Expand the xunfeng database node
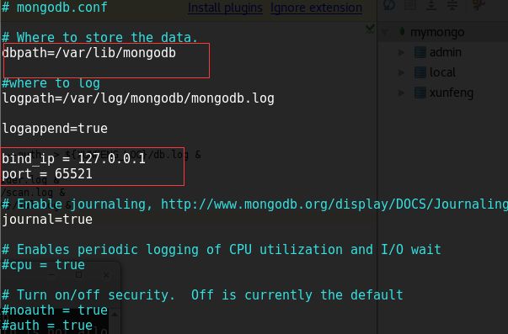Screen dimensions: 508x334 pos(401,93)
